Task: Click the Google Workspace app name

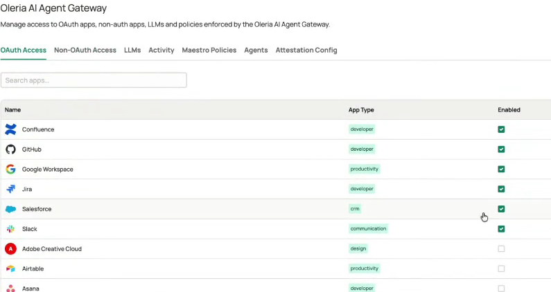Action: (47, 169)
